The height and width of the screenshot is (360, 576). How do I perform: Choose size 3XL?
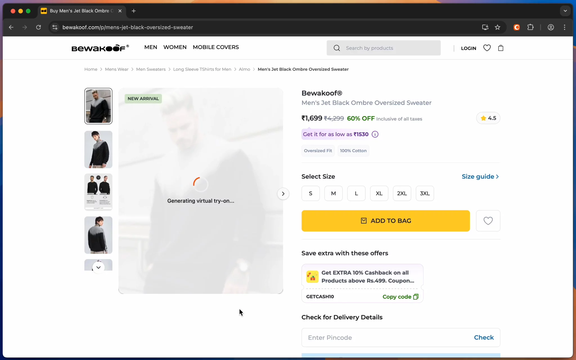[x=425, y=193]
